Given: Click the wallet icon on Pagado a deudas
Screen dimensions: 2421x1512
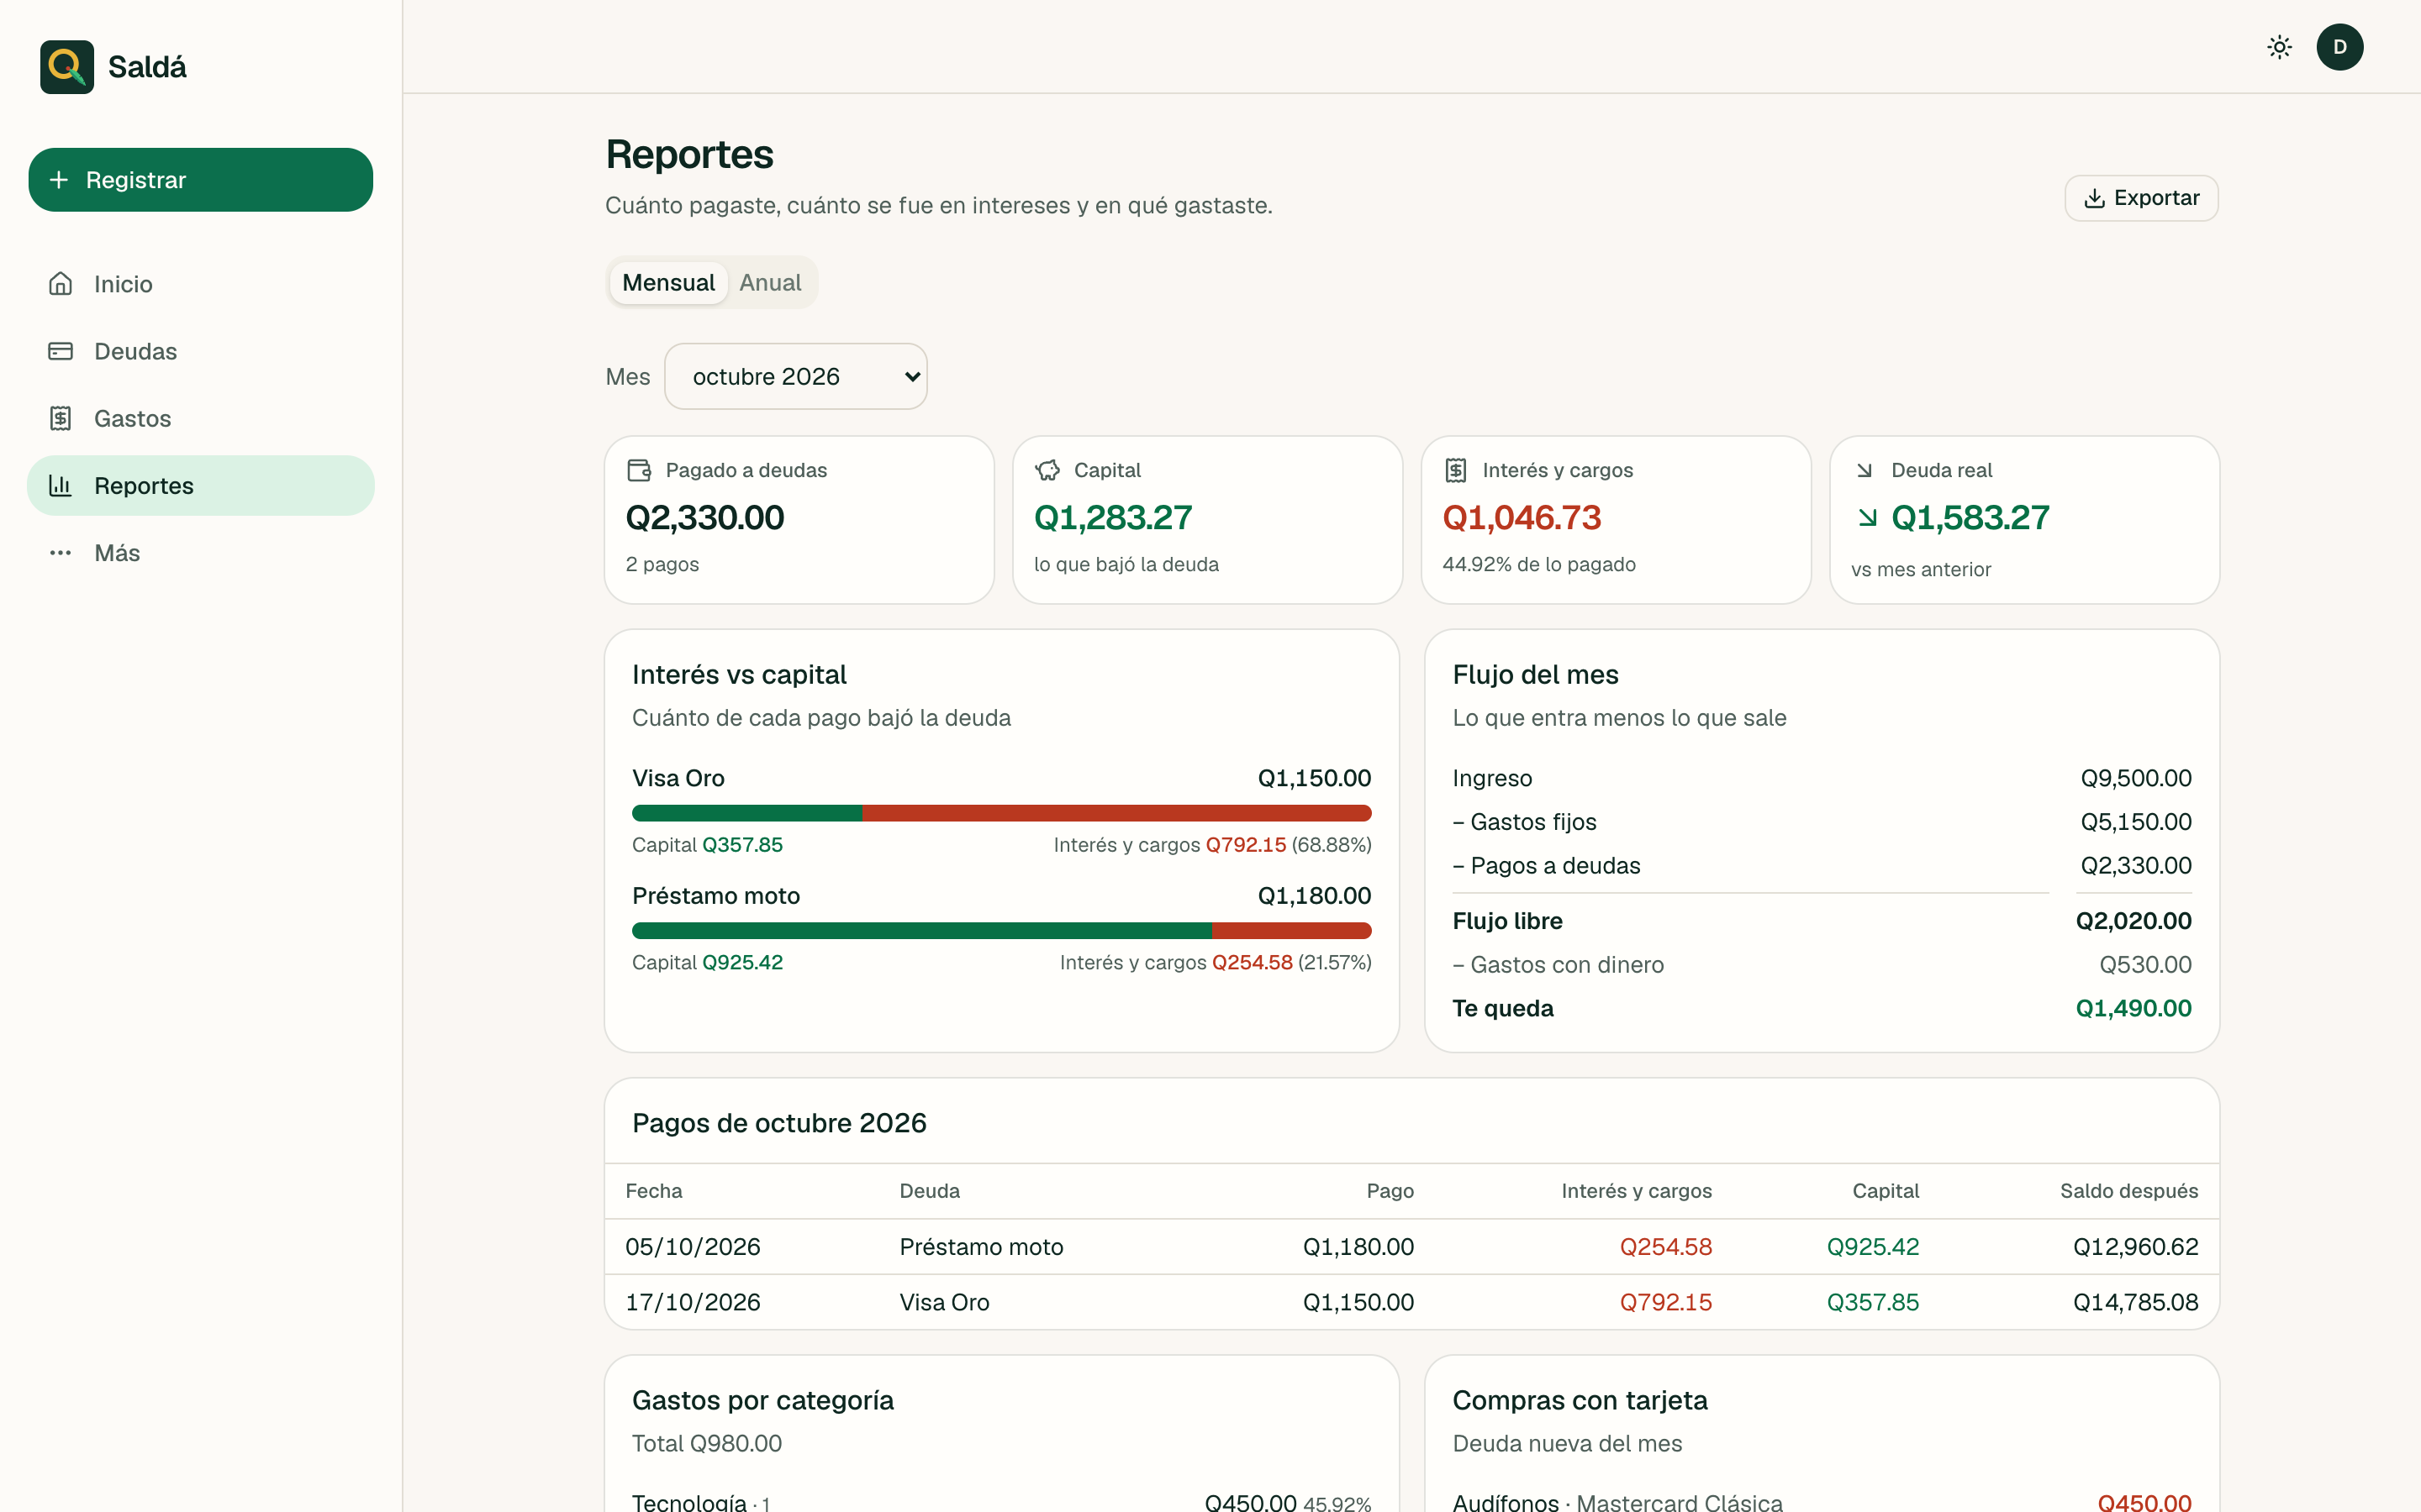Looking at the screenshot, I should tap(639, 470).
